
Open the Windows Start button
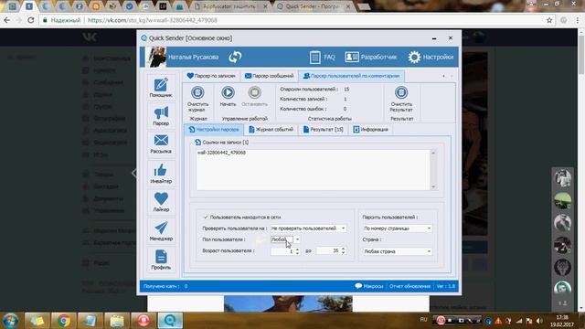(x=10, y=321)
